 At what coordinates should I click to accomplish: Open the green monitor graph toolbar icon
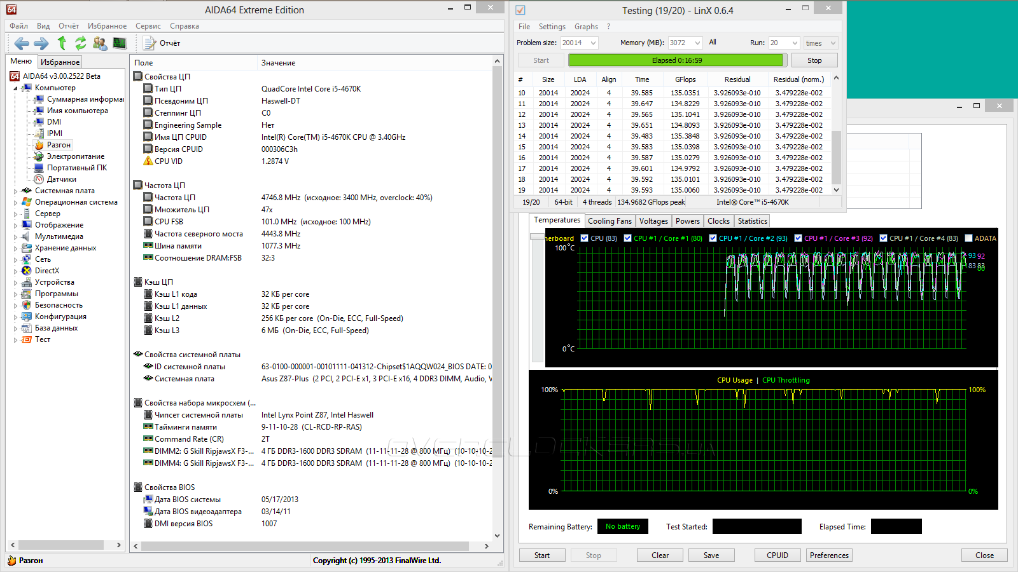pos(120,43)
